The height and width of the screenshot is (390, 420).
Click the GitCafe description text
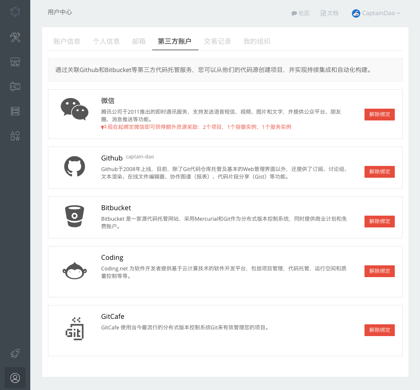tap(185, 328)
